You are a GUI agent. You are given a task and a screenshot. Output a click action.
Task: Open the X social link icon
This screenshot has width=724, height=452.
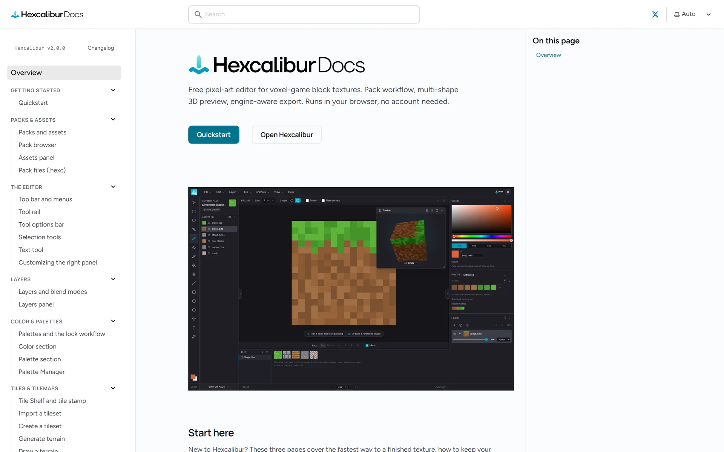click(x=655, y=14)
